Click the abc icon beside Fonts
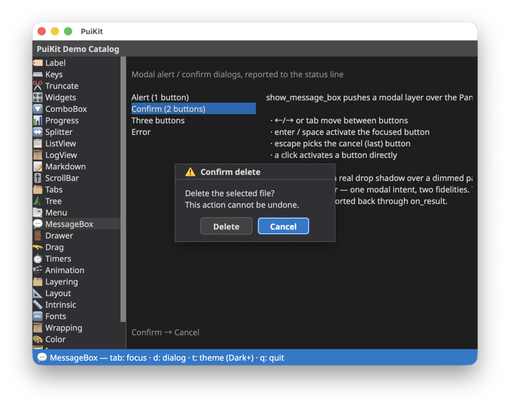Viewport: 510px width, 408px height. point(37,316)
